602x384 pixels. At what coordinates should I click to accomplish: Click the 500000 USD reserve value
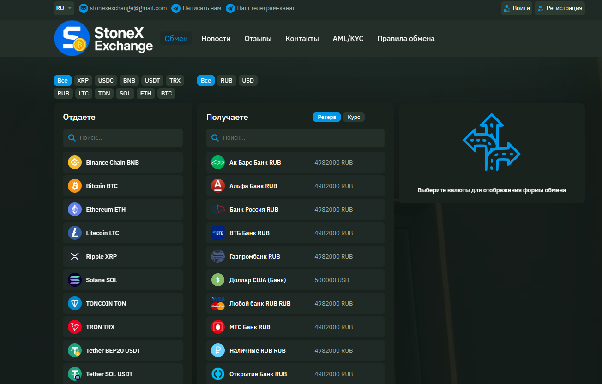click(332, 280)
